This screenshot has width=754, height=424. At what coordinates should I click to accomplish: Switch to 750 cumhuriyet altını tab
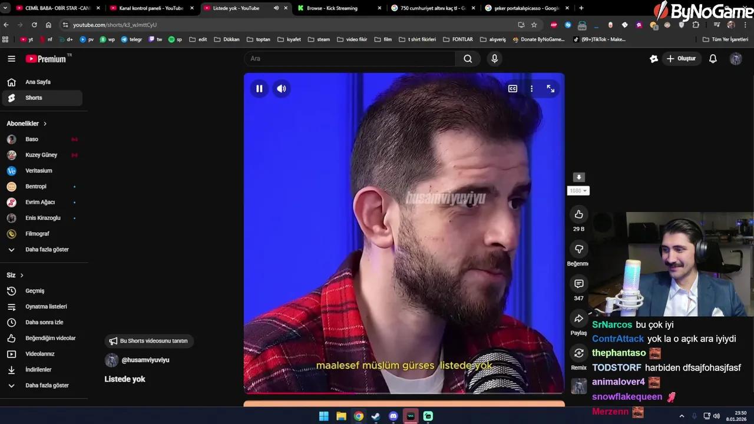432,8
